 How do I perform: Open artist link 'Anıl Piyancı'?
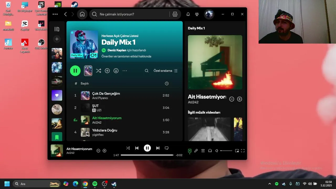coord(100,98)
